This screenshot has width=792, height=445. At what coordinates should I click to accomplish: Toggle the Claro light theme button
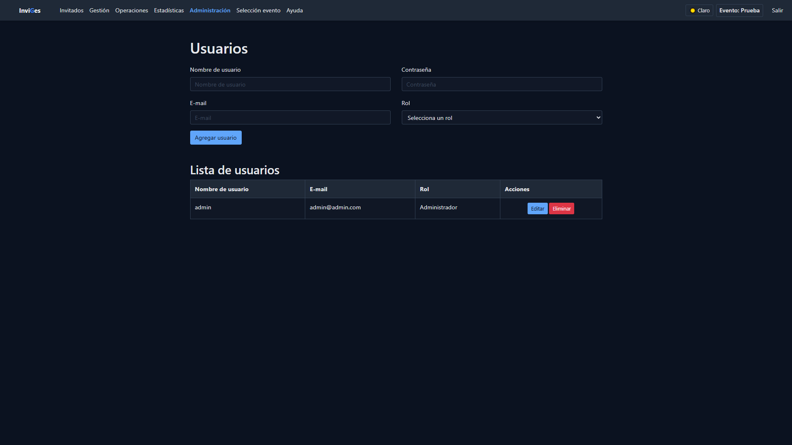coord(699,10)
